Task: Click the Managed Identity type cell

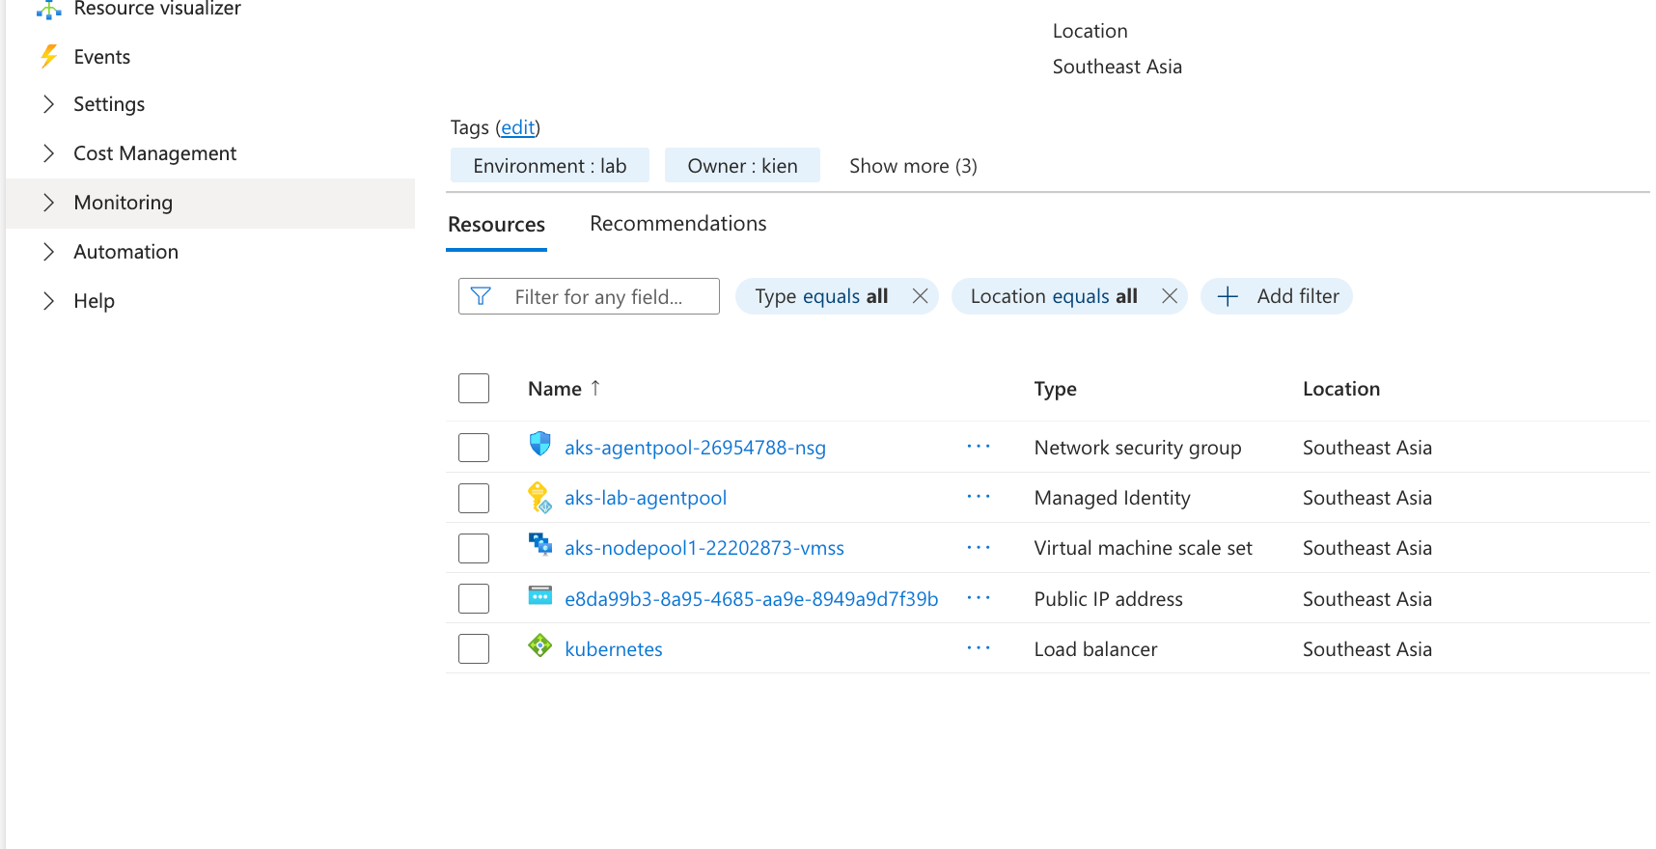Action: click(x=1113, y=498)
